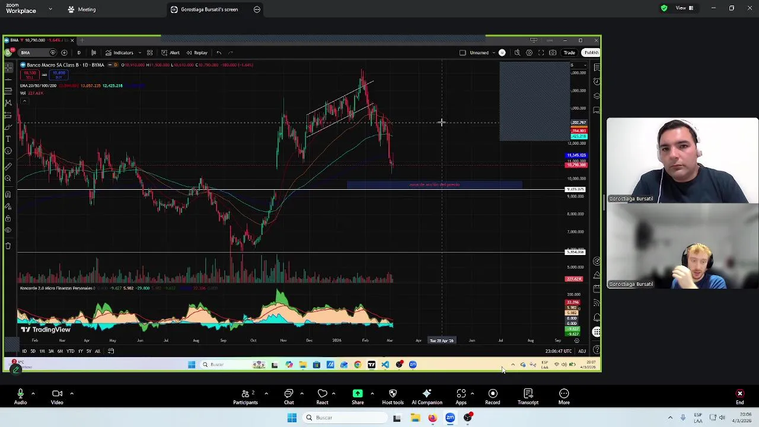Viewport: 759px width, 427px height.
Task: Open the Participants panel
Action: (245, 397)
